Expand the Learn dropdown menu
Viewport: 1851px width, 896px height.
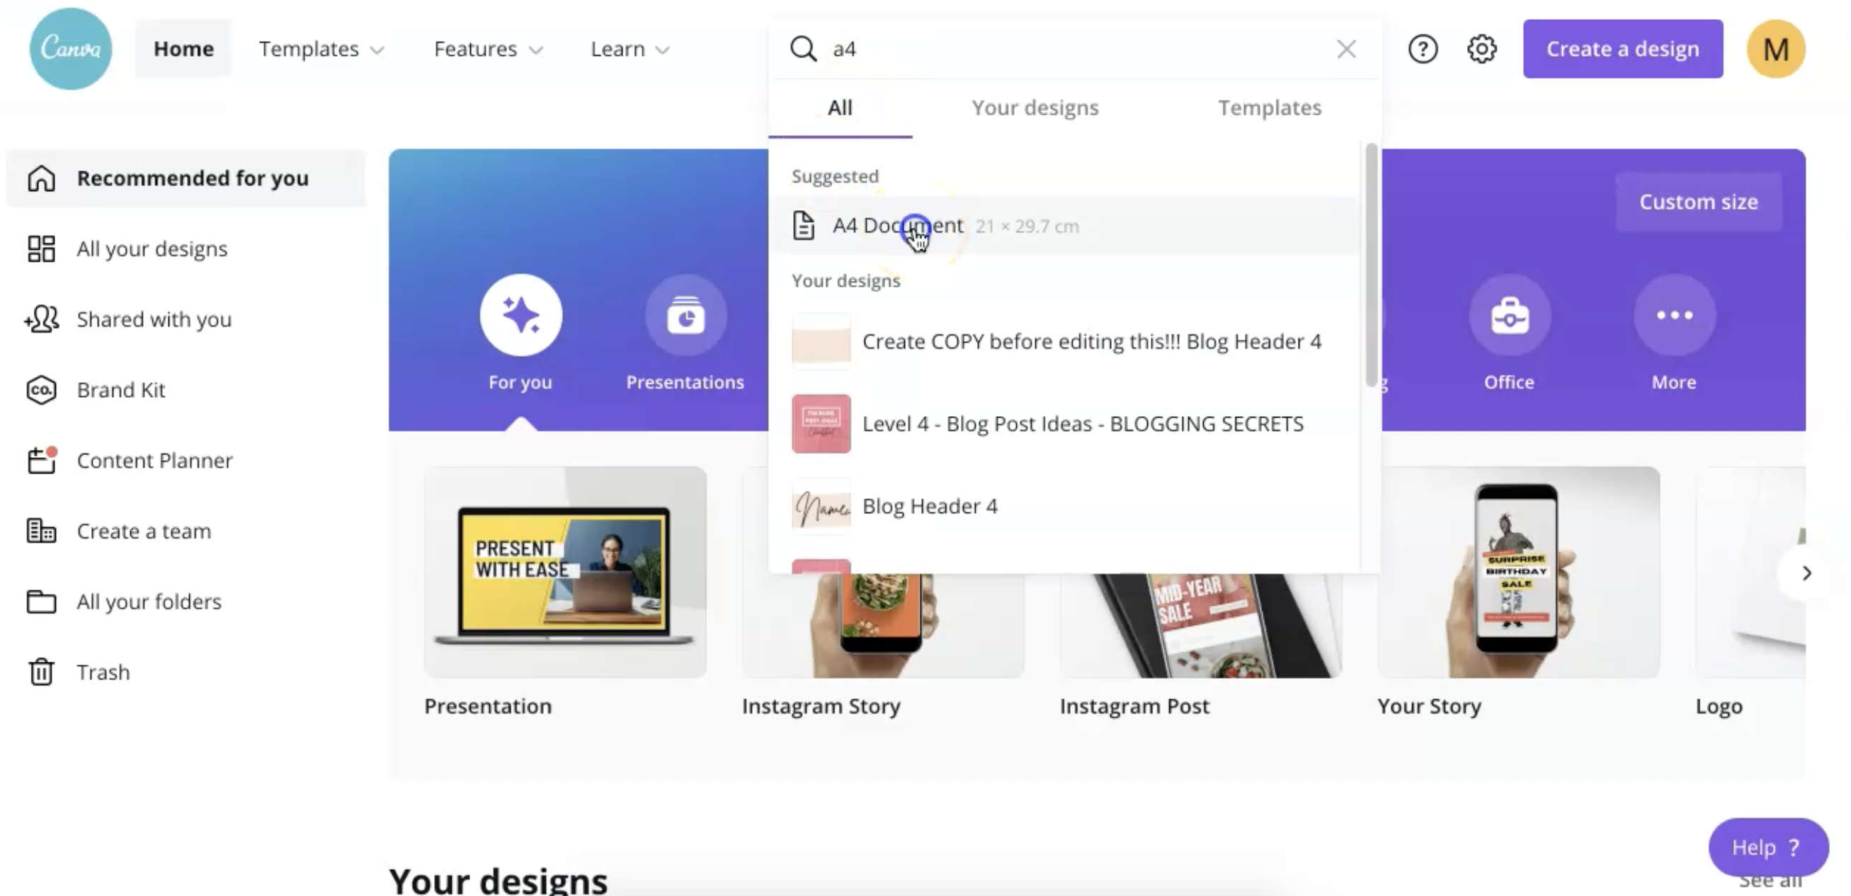630,49
